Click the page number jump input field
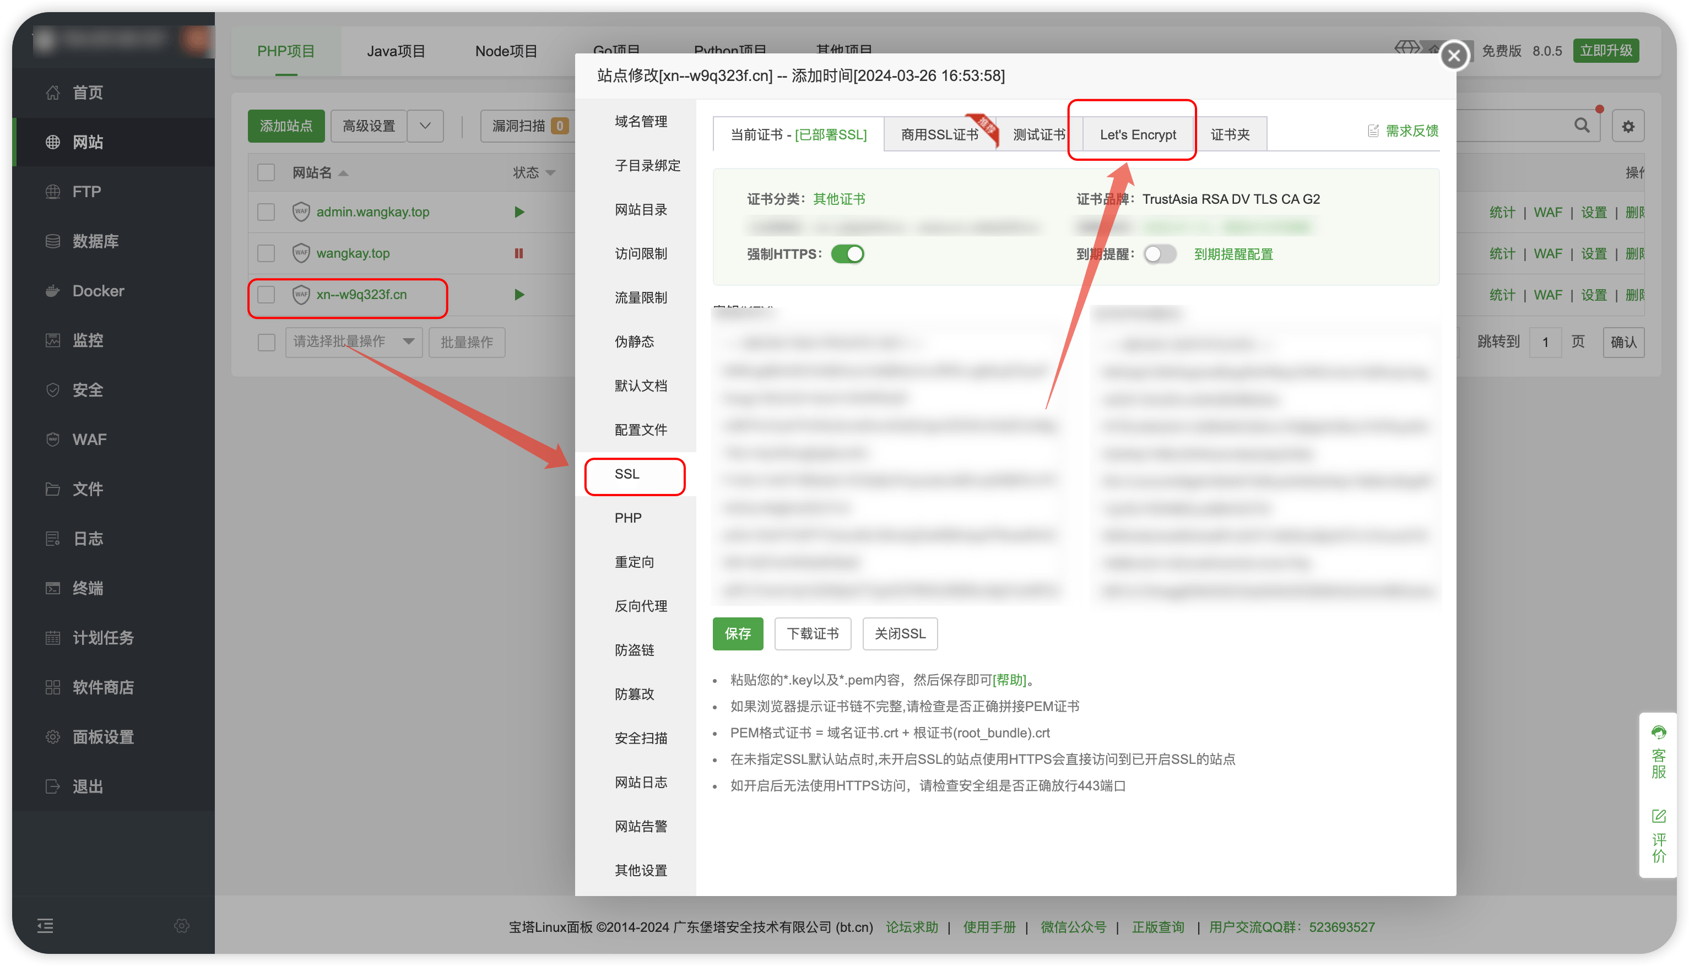Screen dimensions: 1689x966 coord(1545,343)
